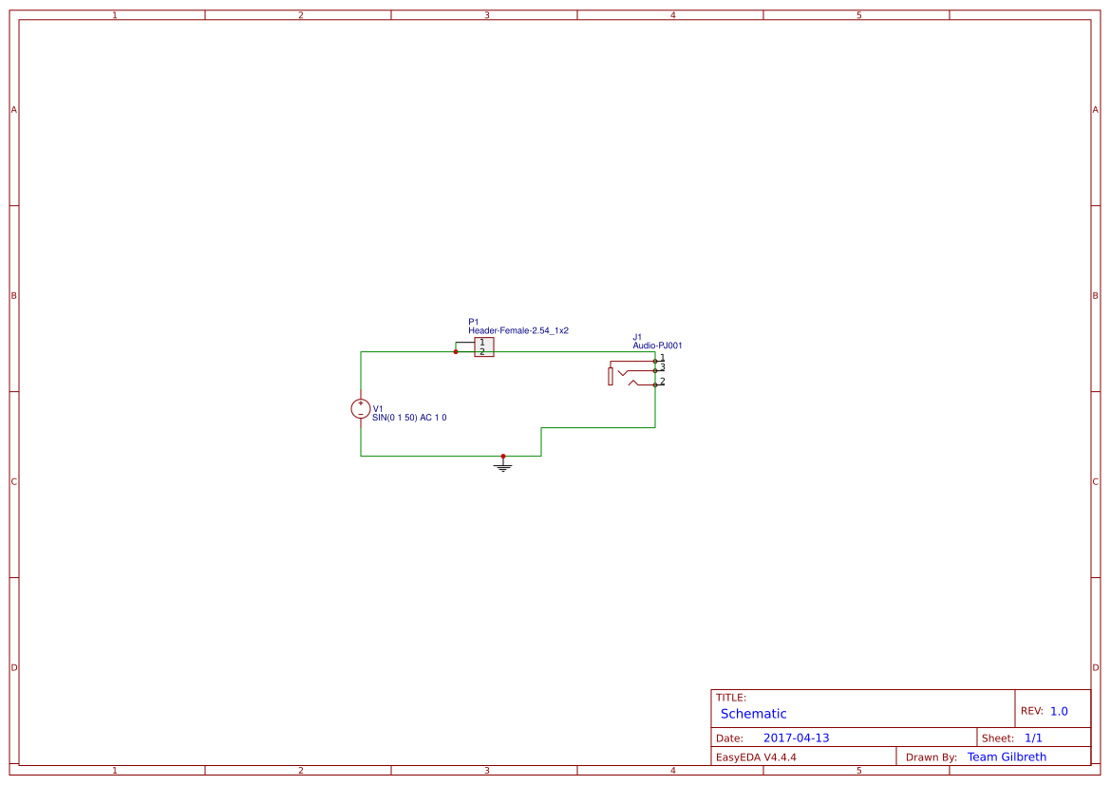The height and width of the screenshot is (785, 1110).
Task: Open the J1 reference designator label
Action: [638, 337]
